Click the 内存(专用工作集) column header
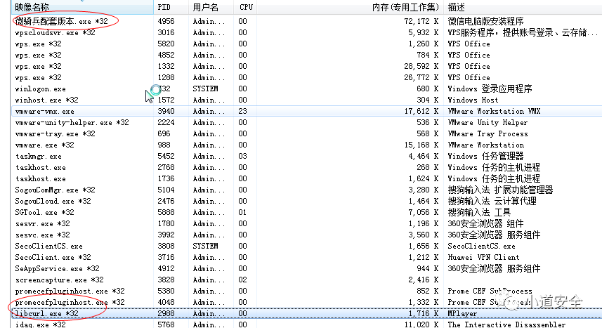602x328 pixels. (x=350, y=7)
